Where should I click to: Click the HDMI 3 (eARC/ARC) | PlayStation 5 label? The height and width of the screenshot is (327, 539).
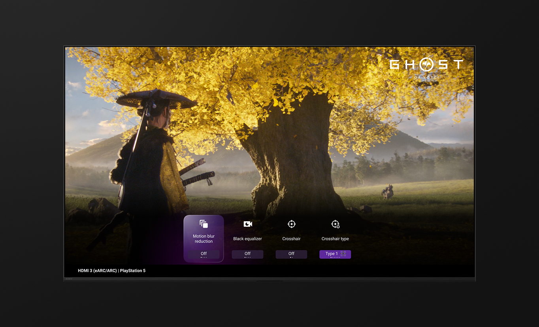[x=111, y=271]
